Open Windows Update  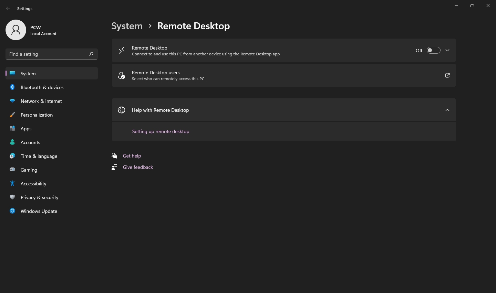click(39, 211)
